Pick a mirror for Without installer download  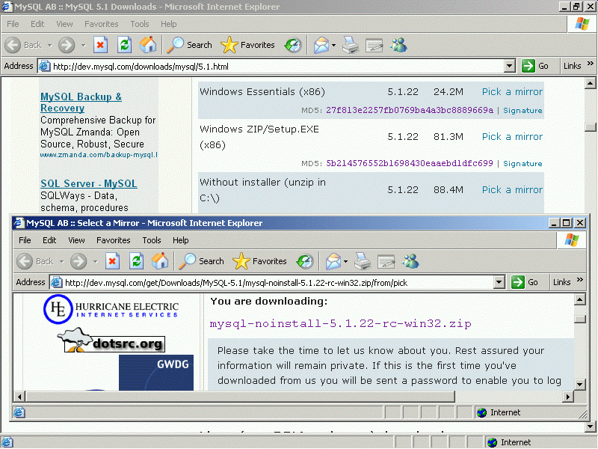[512, 190]
